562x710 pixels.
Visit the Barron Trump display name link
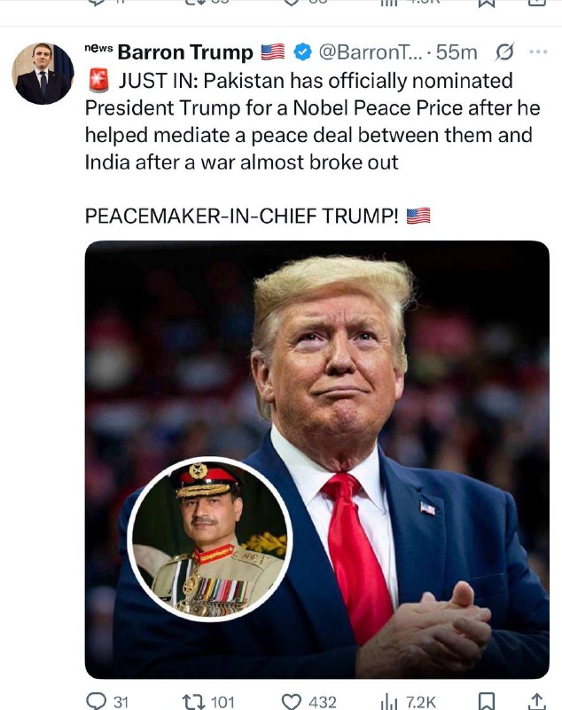click(x=185, y=52)
